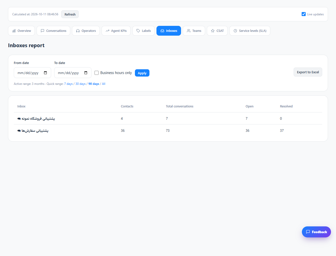The height and width of the screenshot is (256, 336).
Task: Click the Contacts column header
Action: pyautogui.click(x=127, y=106)
